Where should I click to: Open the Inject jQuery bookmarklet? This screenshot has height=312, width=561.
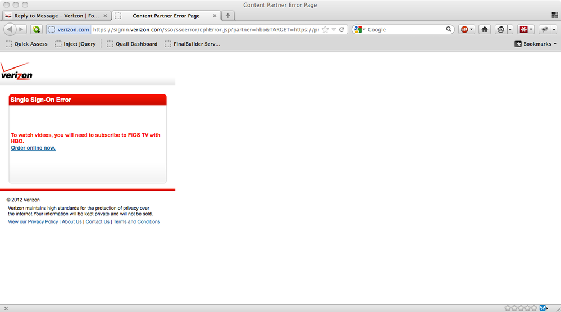pos(75,44)
